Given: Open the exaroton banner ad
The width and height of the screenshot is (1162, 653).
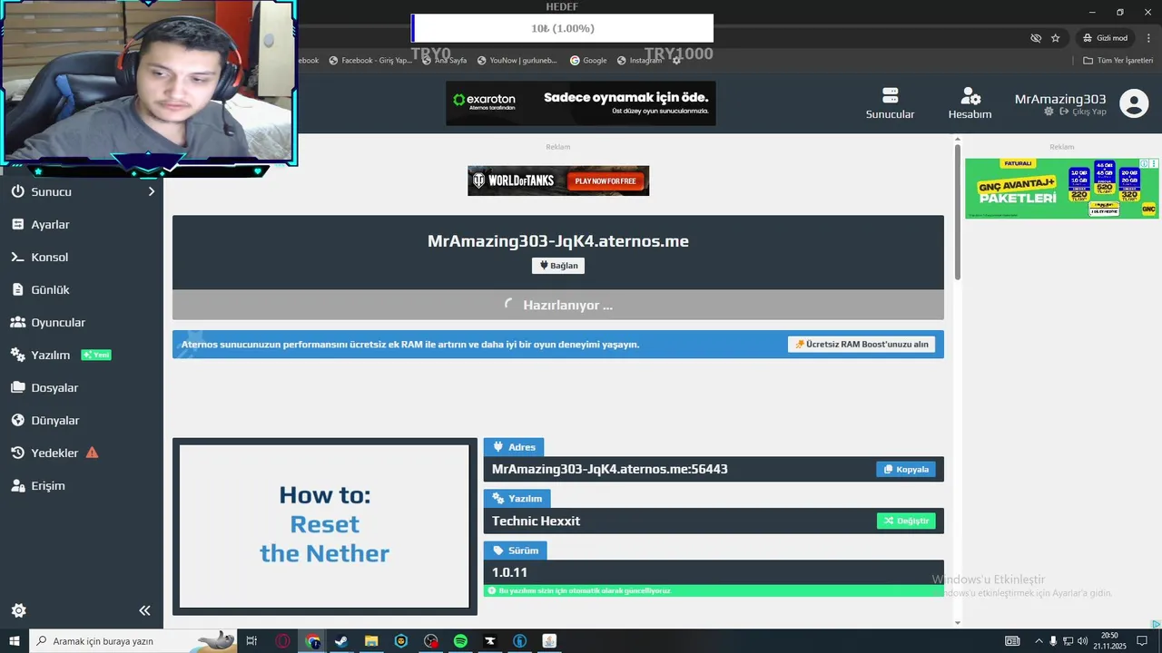Looking at the screenshot, I should click(581, 103).
